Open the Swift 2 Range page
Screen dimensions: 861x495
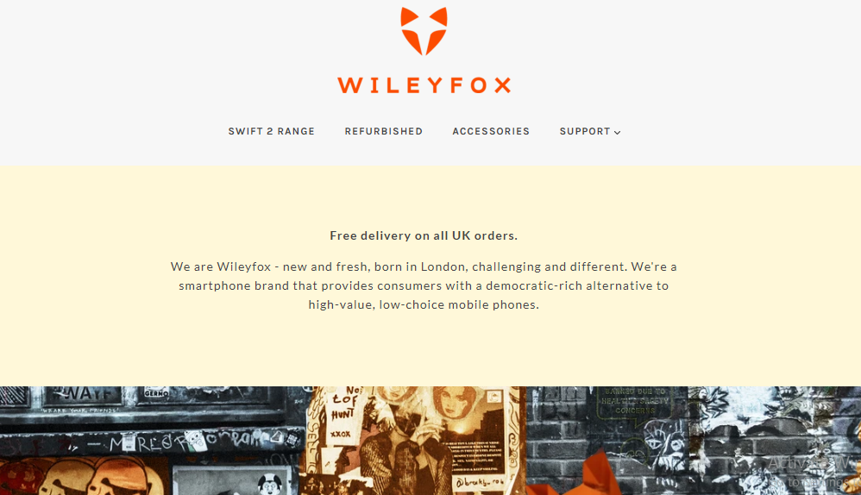click(x=271, y=131)
